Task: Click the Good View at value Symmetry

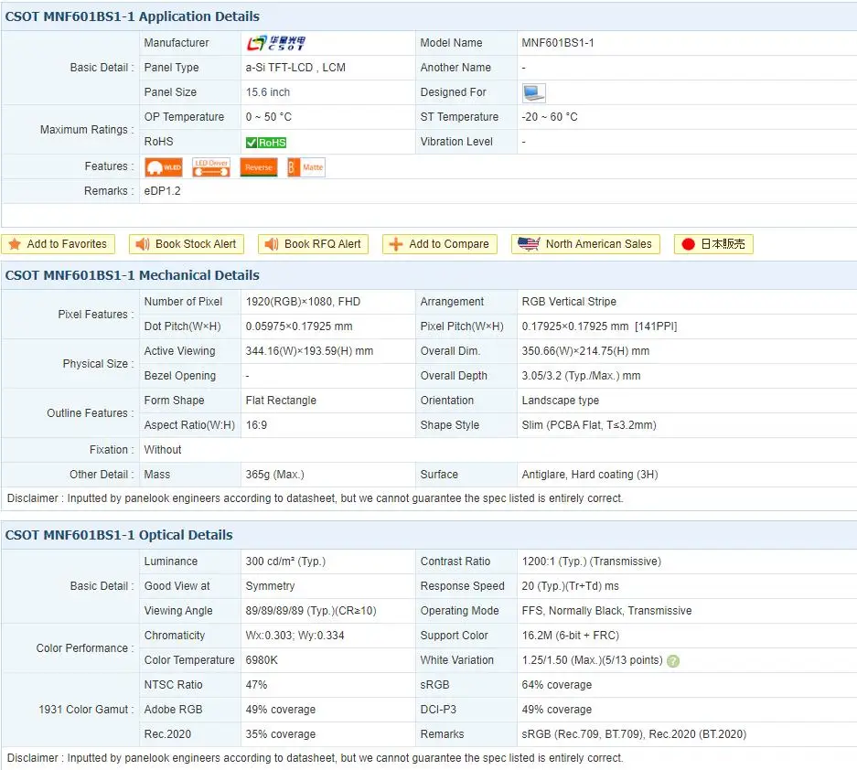Action: (x=270, y=586)
